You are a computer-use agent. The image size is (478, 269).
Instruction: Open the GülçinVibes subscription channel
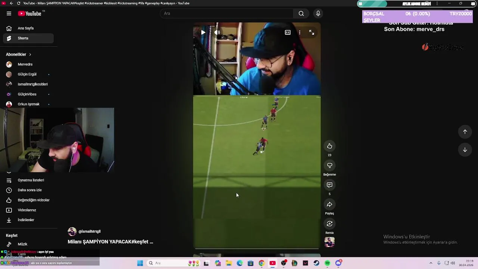pos(28,94)
